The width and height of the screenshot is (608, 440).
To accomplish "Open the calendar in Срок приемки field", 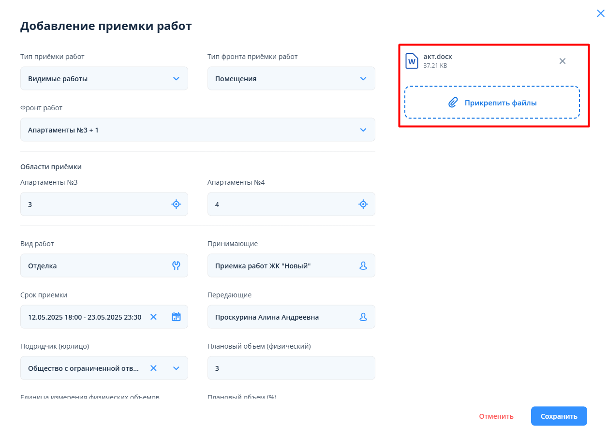I will (x=176, y=317).
